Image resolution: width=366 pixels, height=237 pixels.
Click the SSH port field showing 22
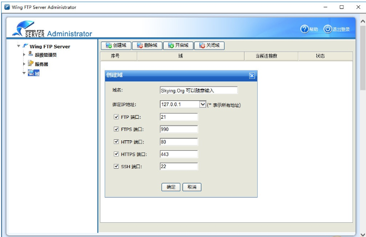179,167
